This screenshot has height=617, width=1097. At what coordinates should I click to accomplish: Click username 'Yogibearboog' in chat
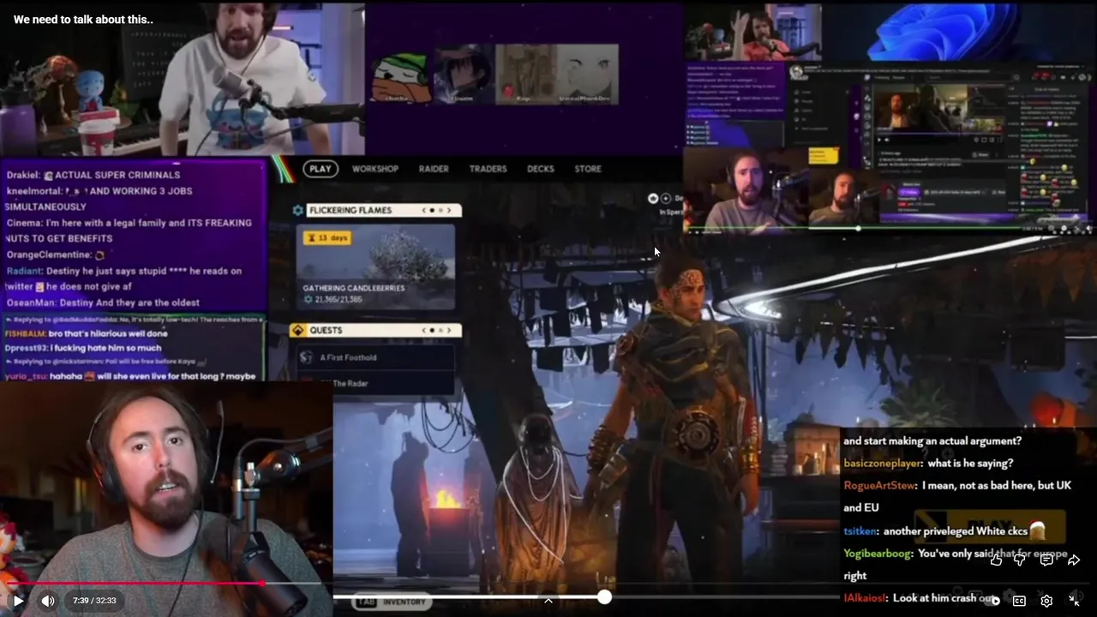tap(878, 554)
